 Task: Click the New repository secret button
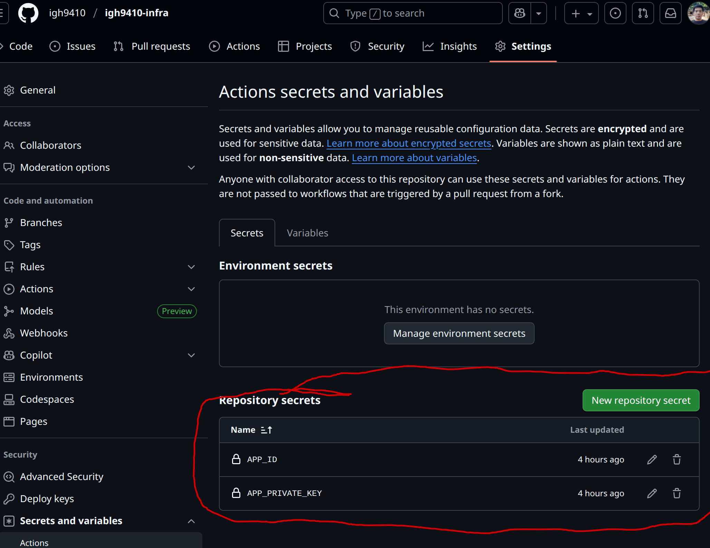point(641,400)
